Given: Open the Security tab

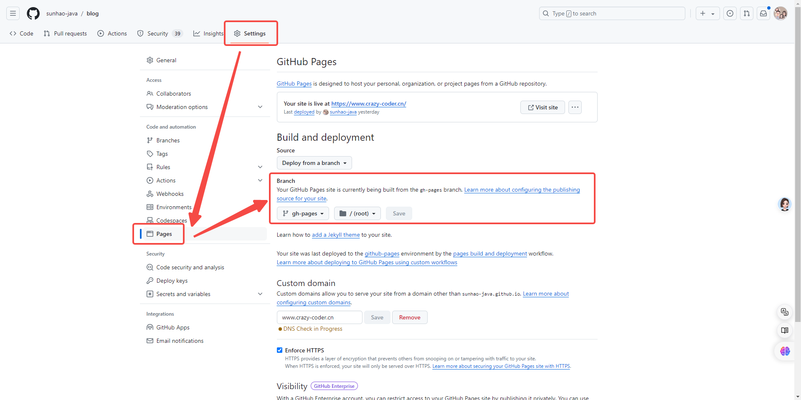Looking at the screenshot, I should pos(160,33).
